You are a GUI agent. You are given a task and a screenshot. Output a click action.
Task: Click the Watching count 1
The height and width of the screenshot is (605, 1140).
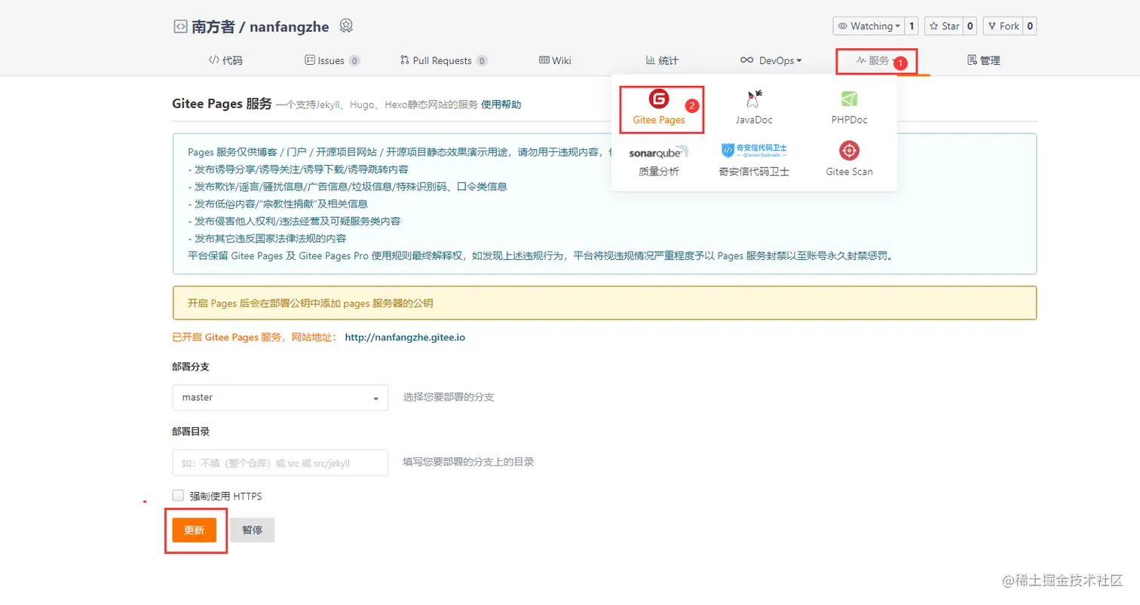pyautogui.click(x=912, y=26)
